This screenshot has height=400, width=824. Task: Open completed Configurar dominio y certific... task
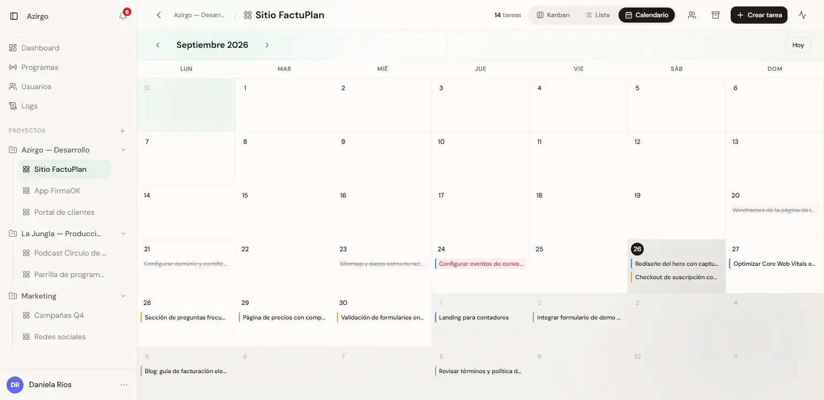click(186, 264)
